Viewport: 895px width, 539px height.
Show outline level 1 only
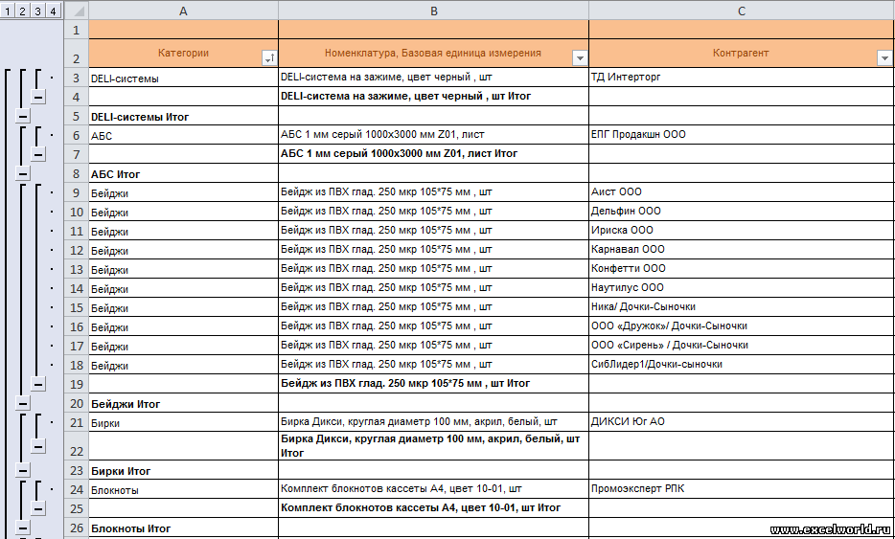[7, 11]
